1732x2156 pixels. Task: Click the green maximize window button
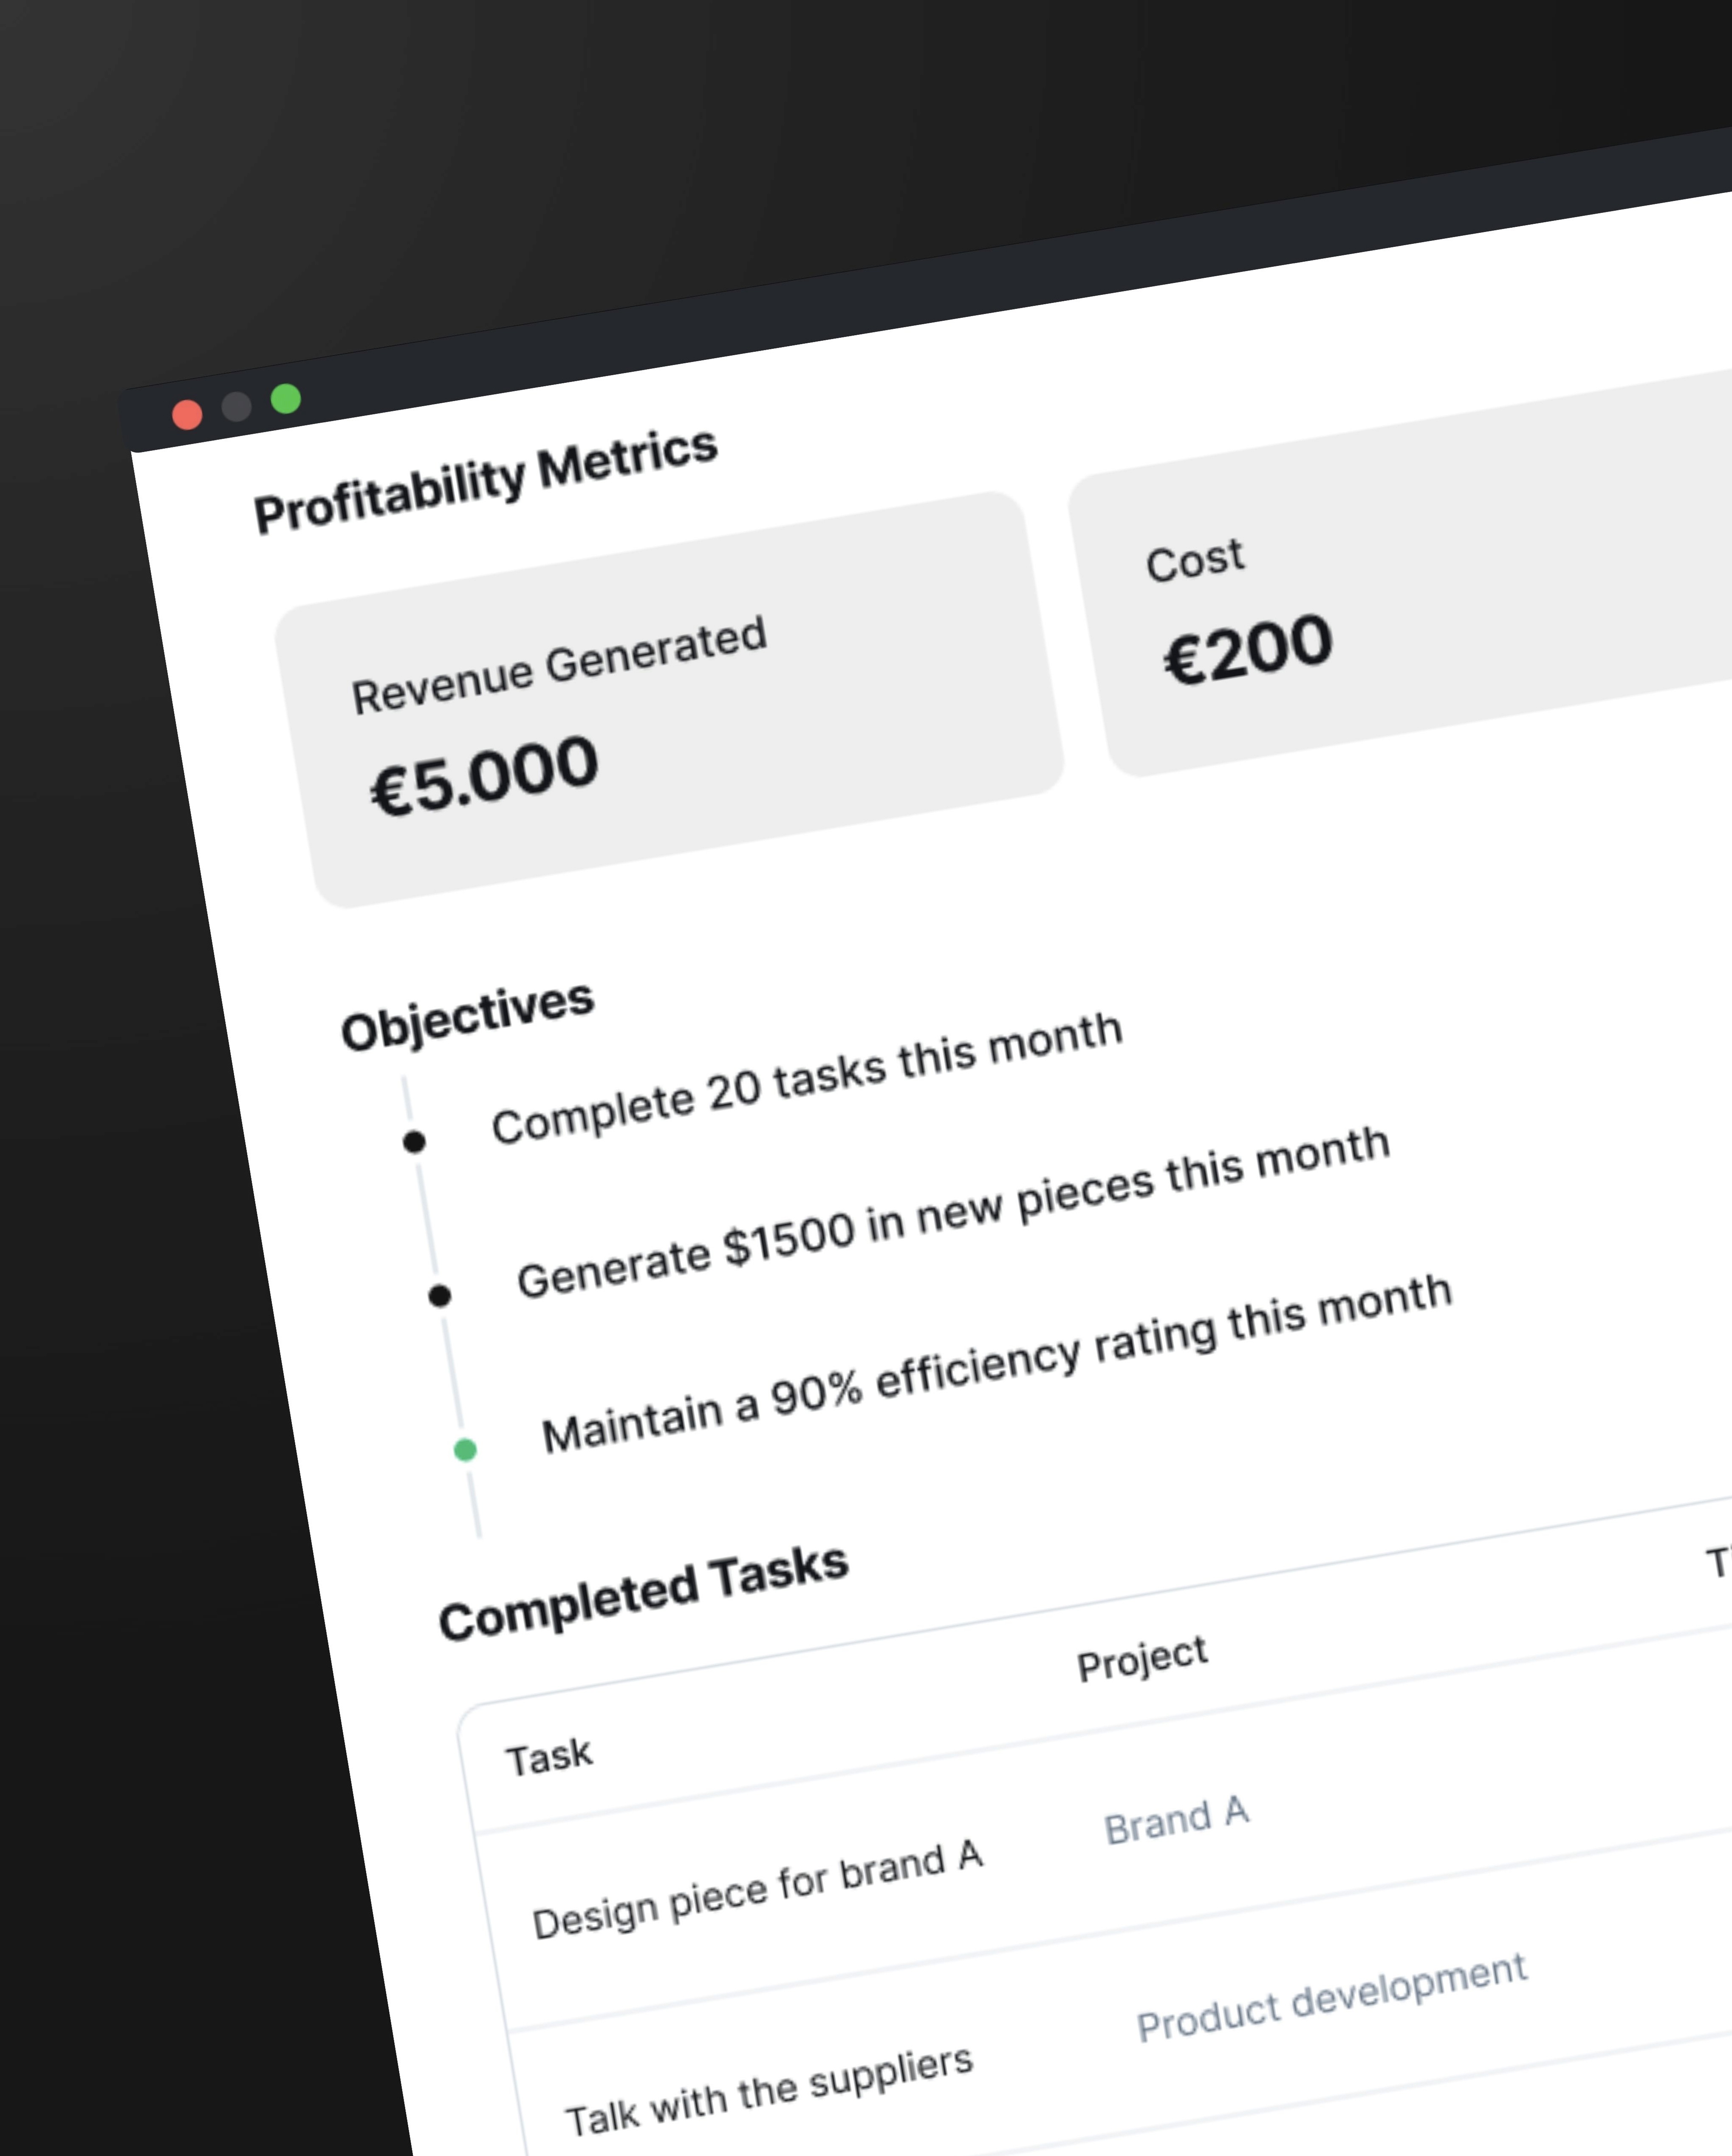pyautogui.click(x=286, y=398)
